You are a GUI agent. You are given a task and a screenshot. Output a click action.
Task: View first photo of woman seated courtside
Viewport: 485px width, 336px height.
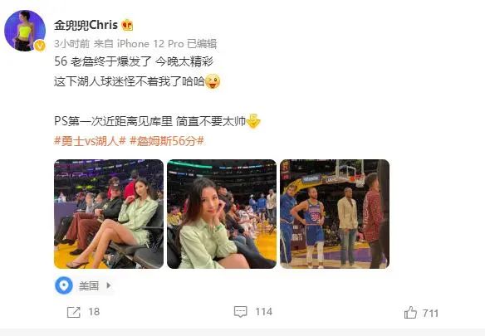tap(109, 214)
